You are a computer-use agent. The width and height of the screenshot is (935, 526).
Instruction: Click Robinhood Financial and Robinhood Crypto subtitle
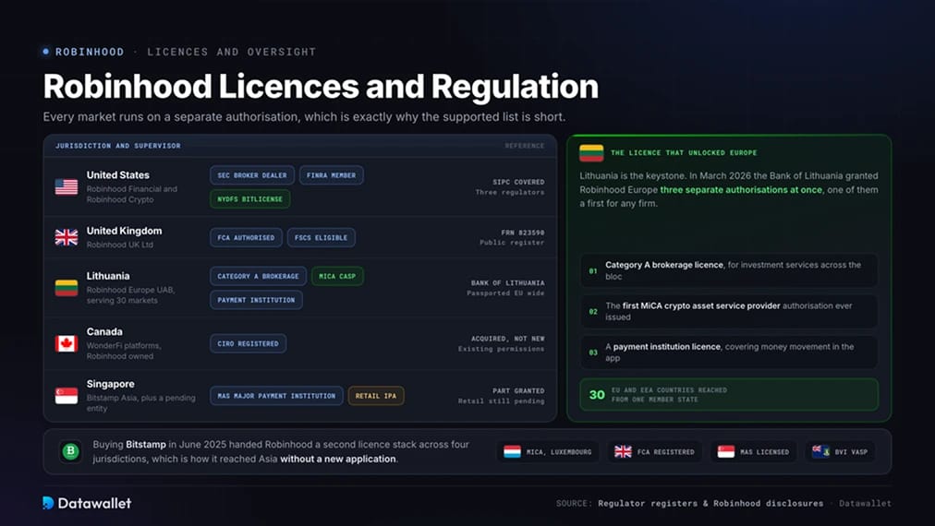pos(132,194)
